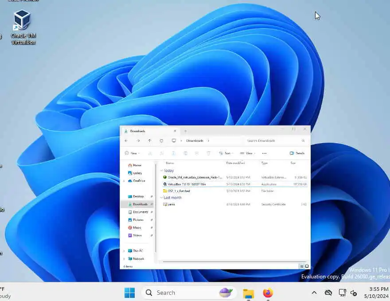This screenshot has height=301, width=390.
Task: Open Videos in the navigation pane
Action: [x=135, y=235]
